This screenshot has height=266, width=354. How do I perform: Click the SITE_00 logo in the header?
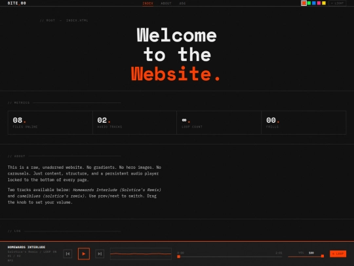[16, 3]
